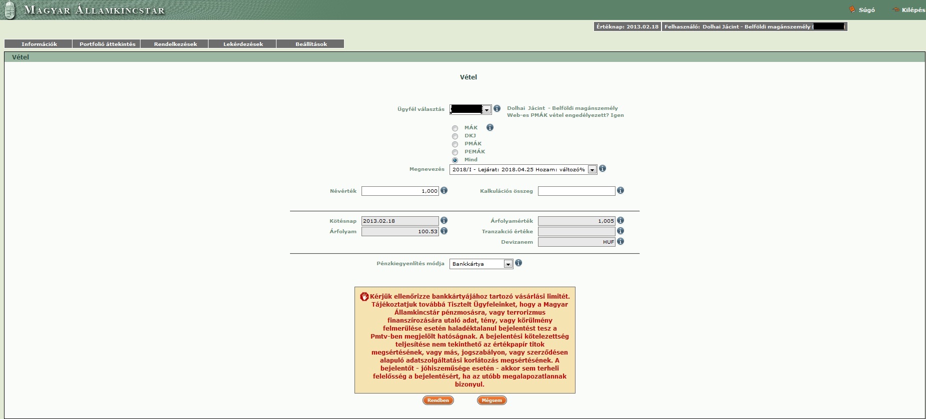Open the Portfolió áttekintés menu
926x419 pixels.
(107, 44)
